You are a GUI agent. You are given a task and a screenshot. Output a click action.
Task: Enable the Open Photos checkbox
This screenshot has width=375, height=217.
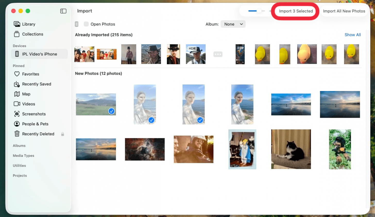click(86, 24)
